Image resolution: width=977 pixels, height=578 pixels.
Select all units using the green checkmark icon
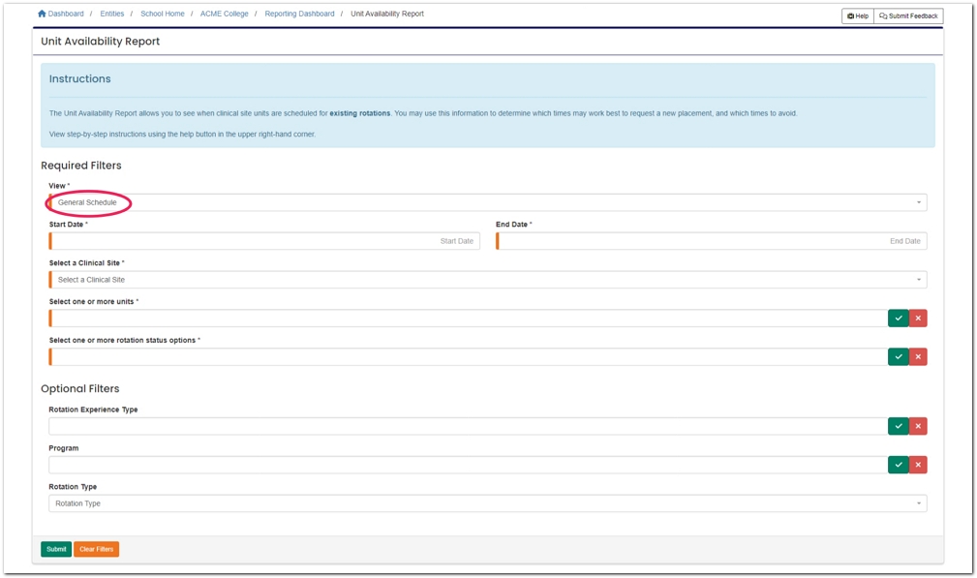pos(898,318)
